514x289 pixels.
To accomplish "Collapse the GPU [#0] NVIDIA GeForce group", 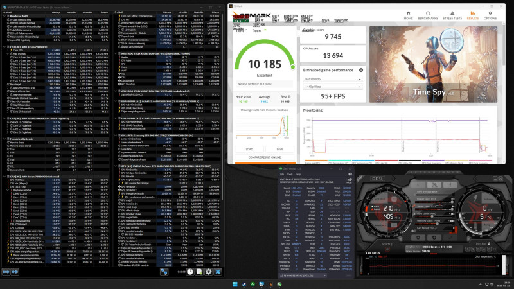I will pyautogui.click(x=116, y=166).
